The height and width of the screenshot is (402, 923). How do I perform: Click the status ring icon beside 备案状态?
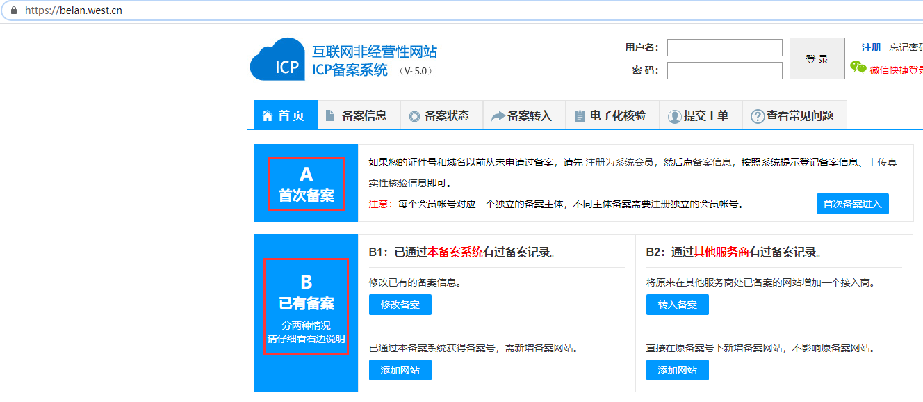pyautogui.click(x=414, y=116)
